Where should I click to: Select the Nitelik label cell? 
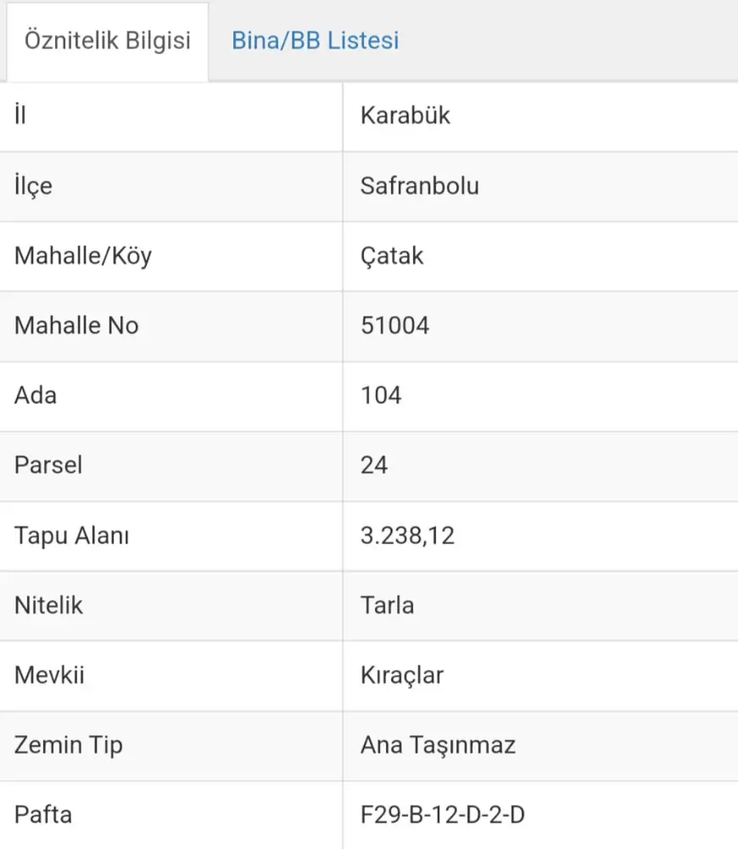[x=49, y=605]
